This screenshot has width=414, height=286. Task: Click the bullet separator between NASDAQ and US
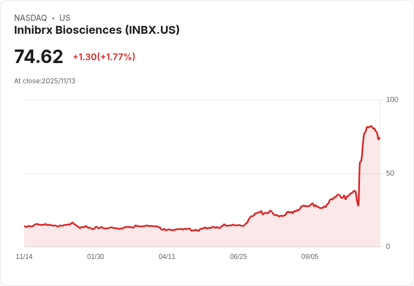[53, 18]
